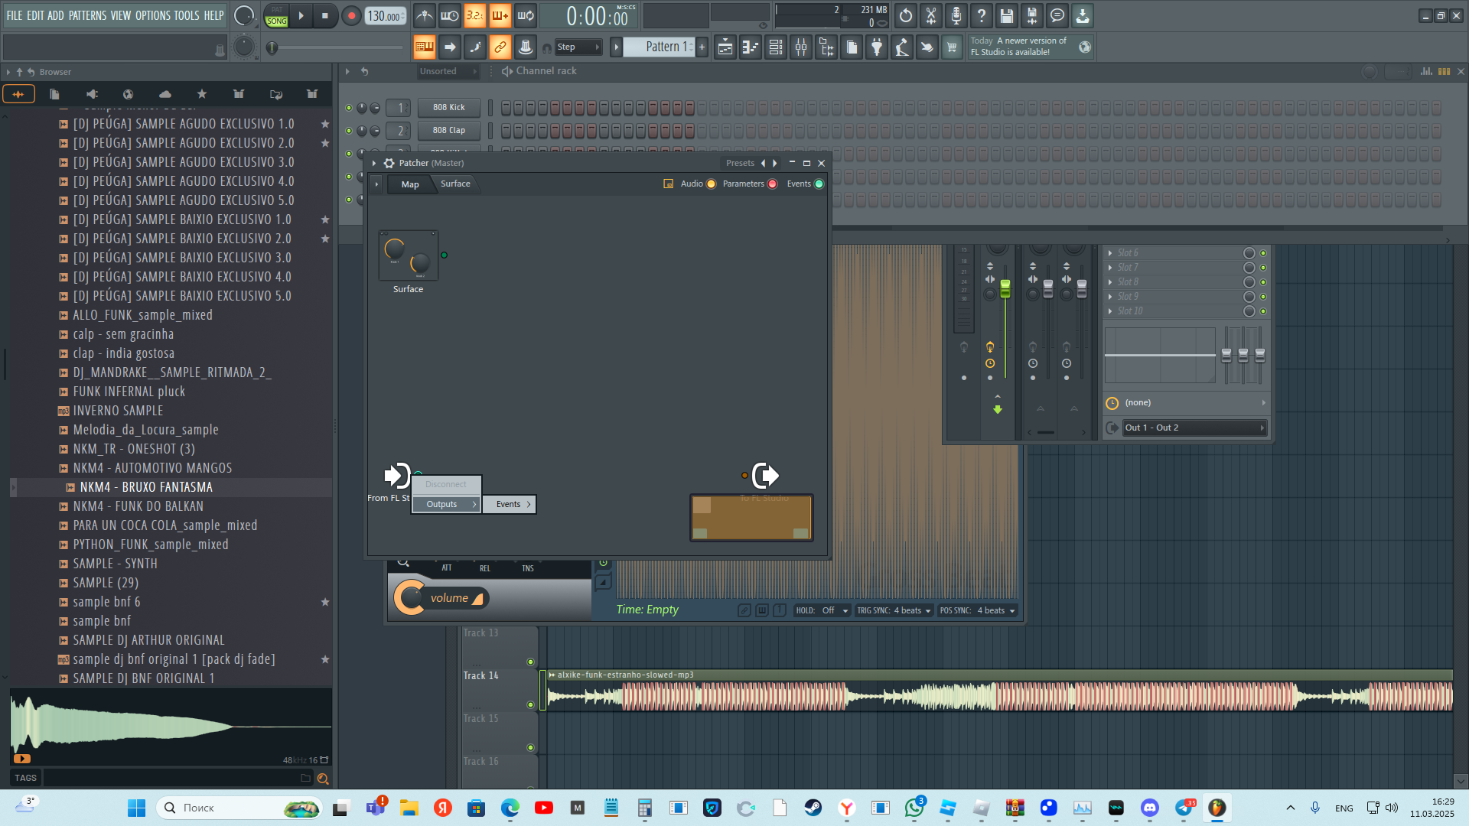This screenshot has height=826, width=1469.
Task: Select NKM4 - FUNK DO BALKAN sample
Action: [x=138, y=506]
